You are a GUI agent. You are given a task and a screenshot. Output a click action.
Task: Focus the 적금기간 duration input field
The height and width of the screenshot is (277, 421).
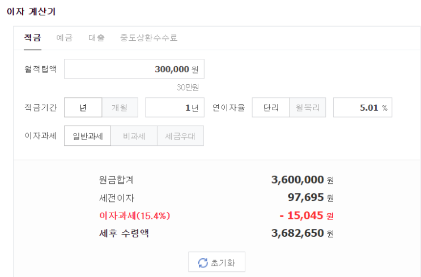tap(175, 107)
